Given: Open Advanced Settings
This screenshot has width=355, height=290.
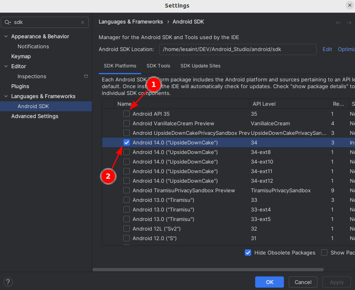Looking at the screenshot, I should (x=35, y=116).
